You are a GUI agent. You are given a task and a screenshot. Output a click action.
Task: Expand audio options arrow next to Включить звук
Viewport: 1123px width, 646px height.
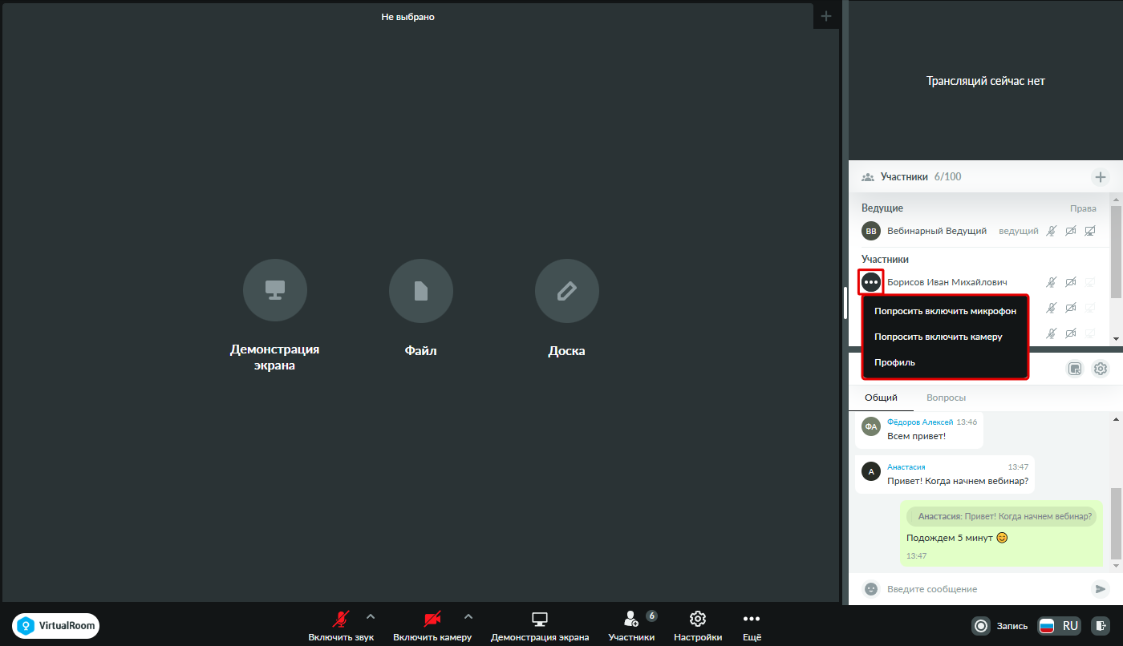pos(371,616)
